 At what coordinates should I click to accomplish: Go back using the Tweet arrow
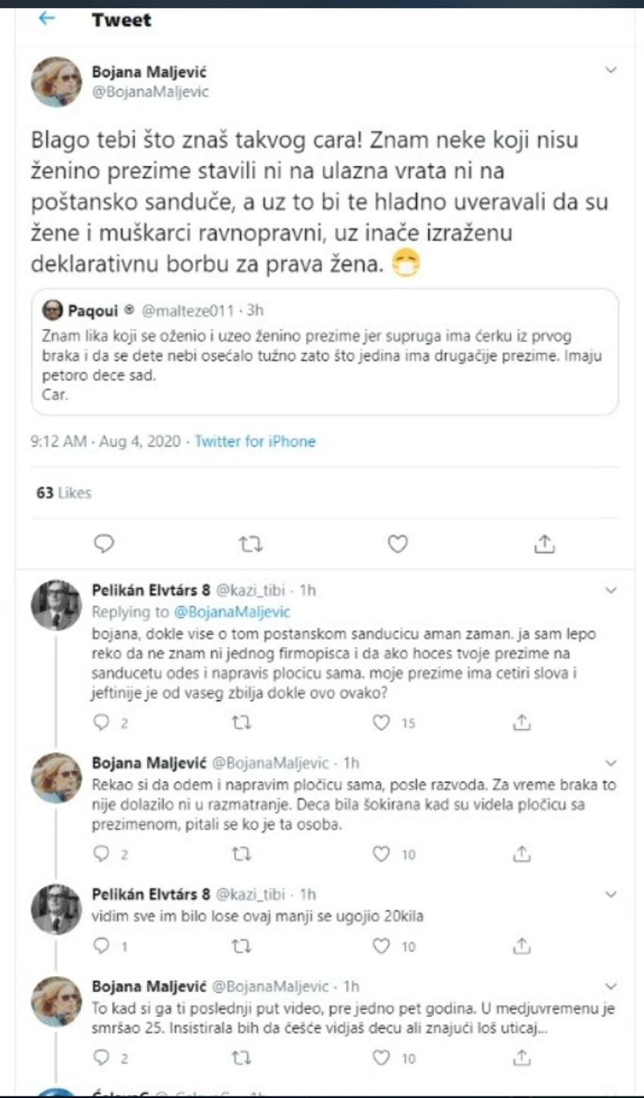pos(47,19)
